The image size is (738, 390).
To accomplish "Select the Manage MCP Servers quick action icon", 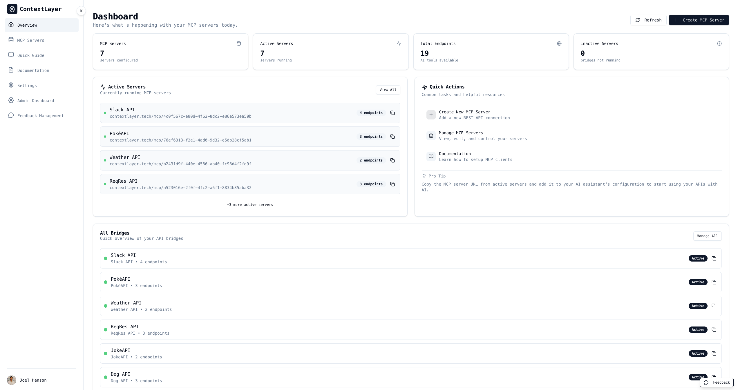I will coord(431,136).
